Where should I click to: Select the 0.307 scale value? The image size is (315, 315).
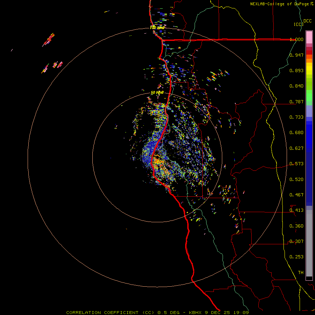[x=296, y=241]
